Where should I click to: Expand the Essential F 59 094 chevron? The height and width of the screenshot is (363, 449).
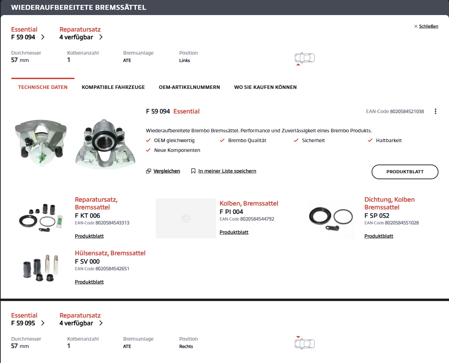[43, 37]
